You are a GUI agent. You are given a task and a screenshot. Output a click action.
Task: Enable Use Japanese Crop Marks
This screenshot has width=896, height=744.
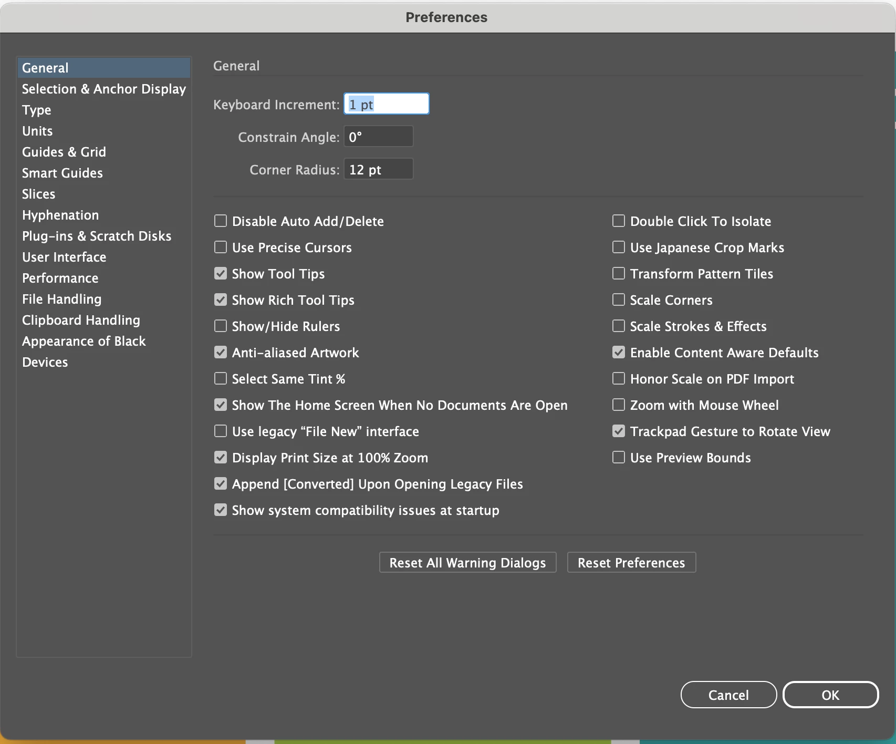click(619, 247)
